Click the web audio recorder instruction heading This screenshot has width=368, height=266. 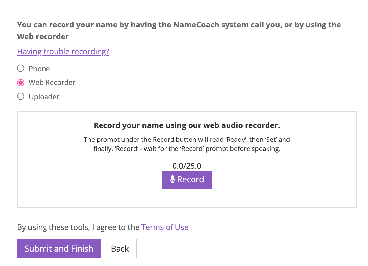[x=187, y=125]
